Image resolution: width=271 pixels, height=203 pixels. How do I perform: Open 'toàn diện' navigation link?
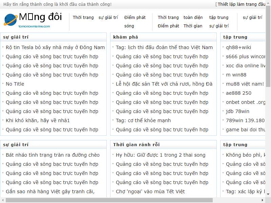point(193,18)
